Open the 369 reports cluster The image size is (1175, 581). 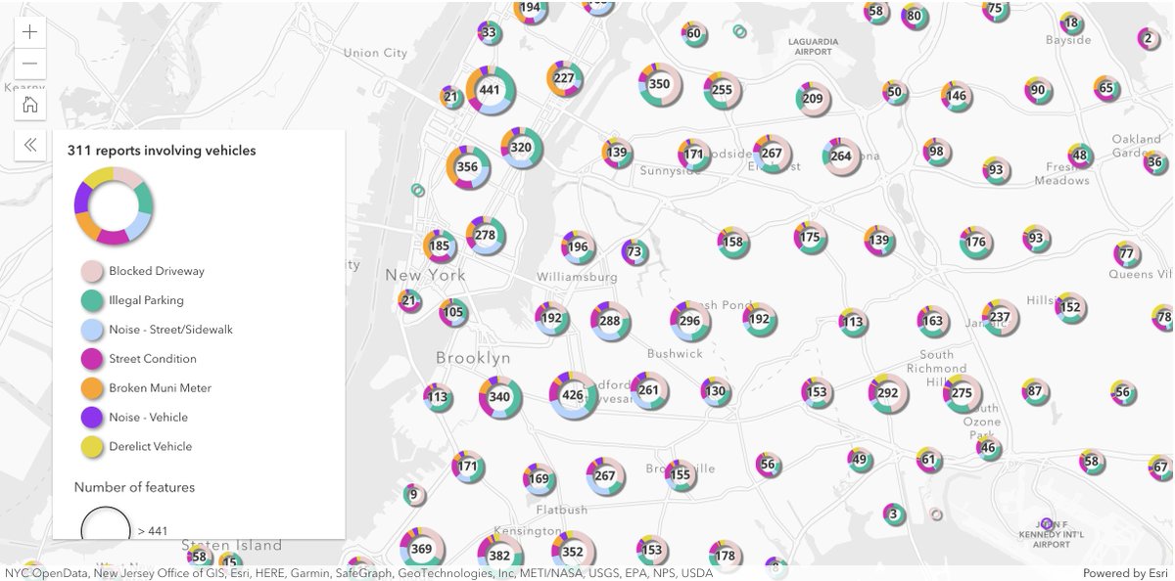click(x=422, y=550)
